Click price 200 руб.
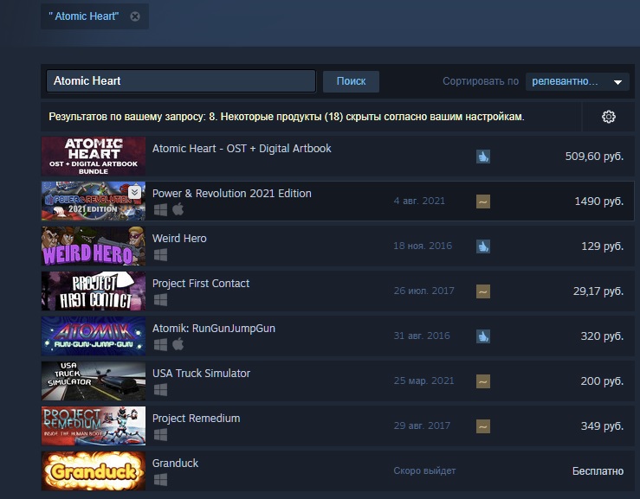The width and height of the screenshot is (640, 499). [x=602, y=381]
